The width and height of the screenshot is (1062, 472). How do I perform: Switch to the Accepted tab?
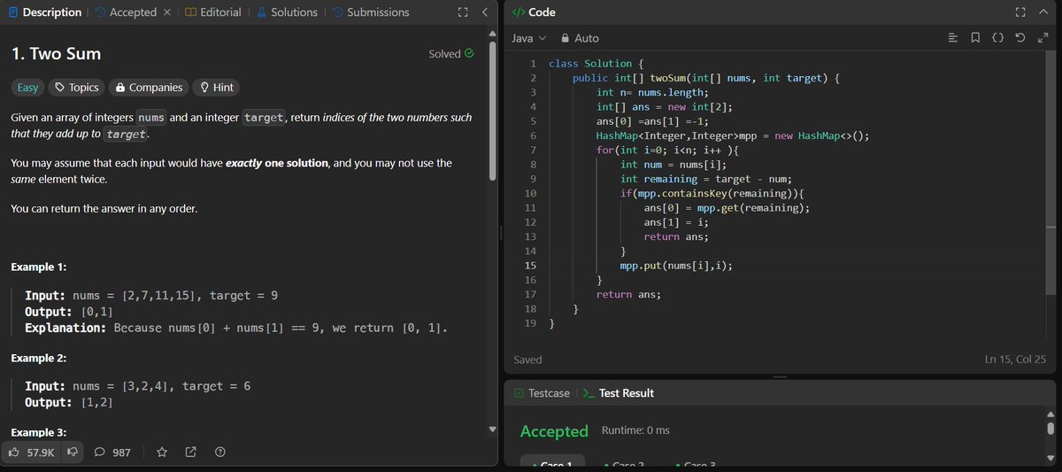(125, 12)
